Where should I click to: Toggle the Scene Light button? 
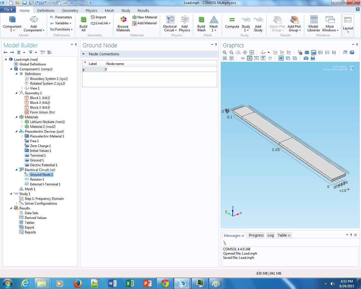click(x=281, y=58)
